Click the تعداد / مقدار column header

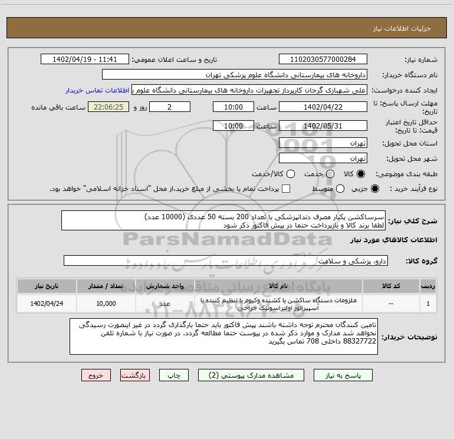click(106, 286)
